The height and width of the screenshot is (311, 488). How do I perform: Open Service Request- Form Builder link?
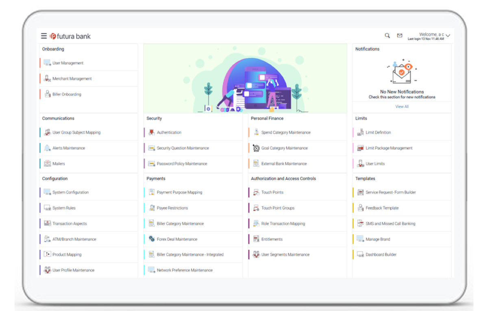(x=391, y=192)
